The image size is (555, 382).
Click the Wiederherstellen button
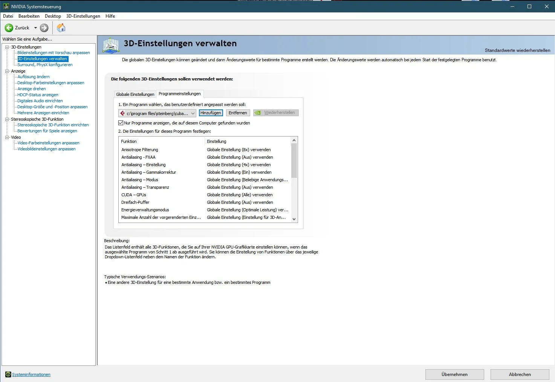point(276,113)
